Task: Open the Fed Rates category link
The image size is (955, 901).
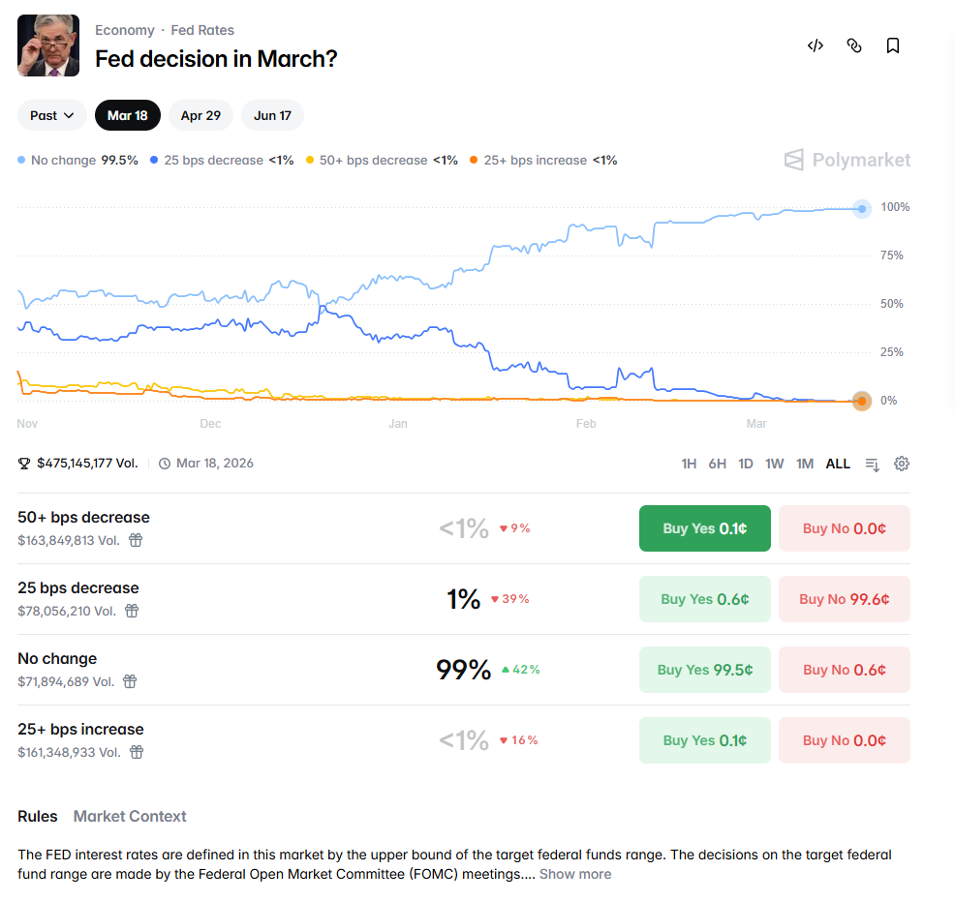Action: tap(202, 30)
